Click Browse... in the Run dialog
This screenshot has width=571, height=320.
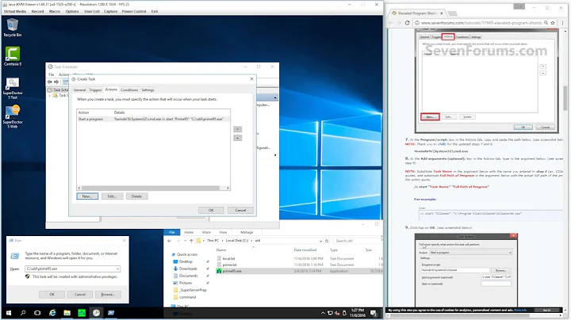click(x=108, y=295)
